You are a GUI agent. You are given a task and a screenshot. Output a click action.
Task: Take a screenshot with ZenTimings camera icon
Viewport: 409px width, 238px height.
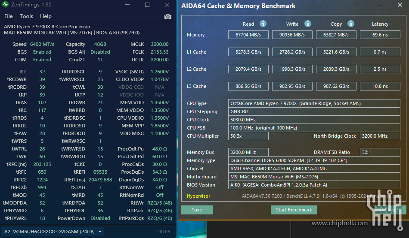[168, 17]
